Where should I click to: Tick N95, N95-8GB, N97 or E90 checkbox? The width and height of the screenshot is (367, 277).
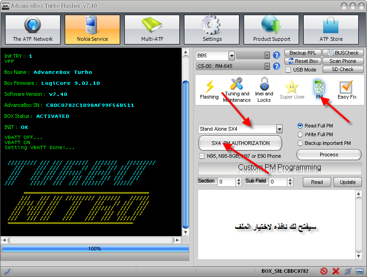[201, 156]
